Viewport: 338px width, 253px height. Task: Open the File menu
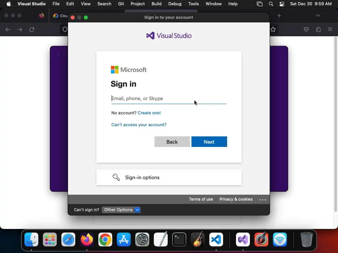coord(56,4)
